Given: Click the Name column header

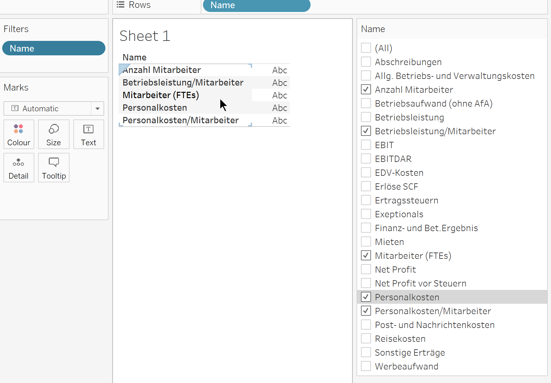Looking at the screenshot, I should click(135, 57).
